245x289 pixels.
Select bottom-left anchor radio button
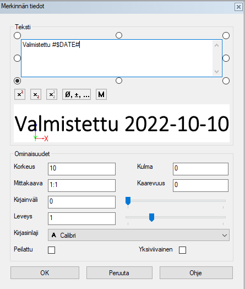[x=17, y=81]
